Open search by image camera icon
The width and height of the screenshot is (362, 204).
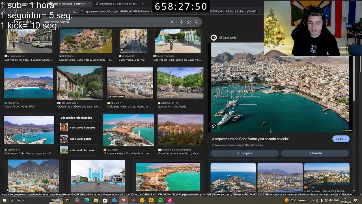click(x=189, y=22)
